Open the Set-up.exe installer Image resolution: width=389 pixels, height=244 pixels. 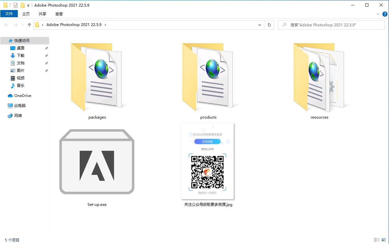pos(97,161)
